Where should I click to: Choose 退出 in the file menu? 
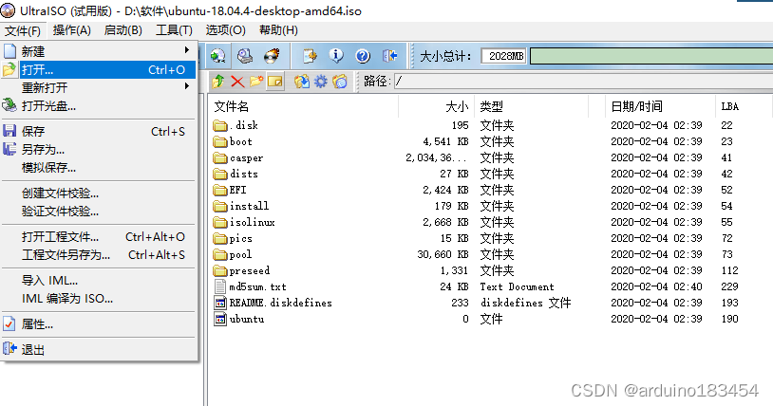99,350
